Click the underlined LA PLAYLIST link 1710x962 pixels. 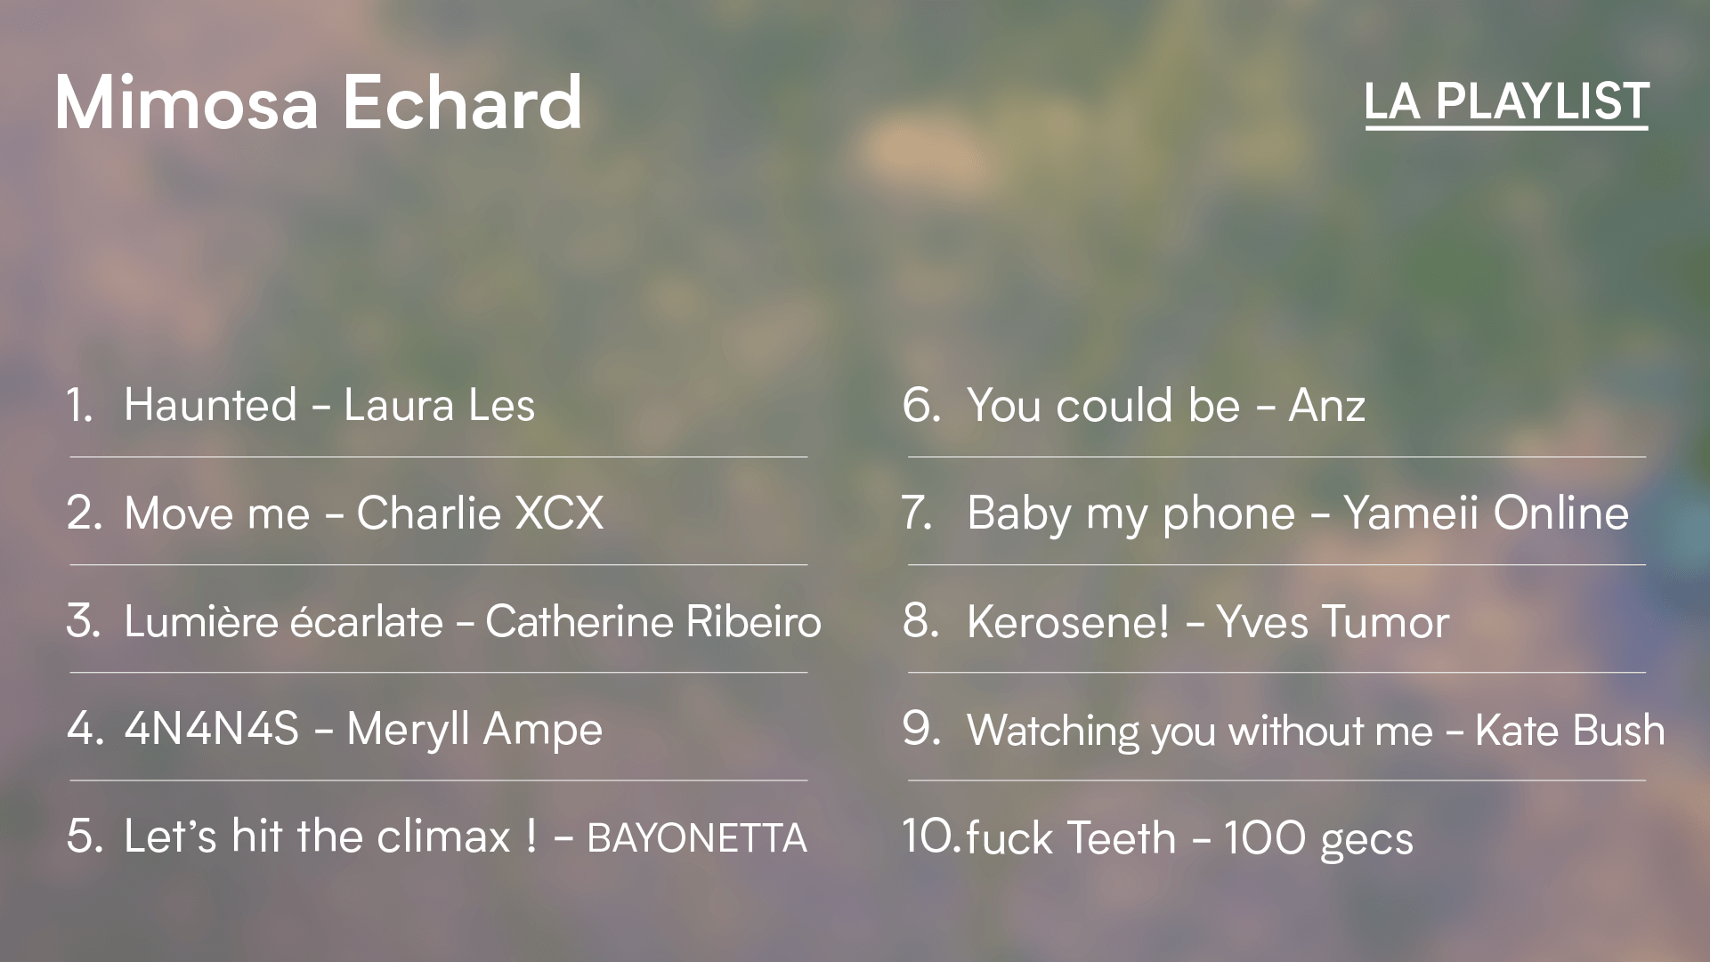tap(1506, 101)
